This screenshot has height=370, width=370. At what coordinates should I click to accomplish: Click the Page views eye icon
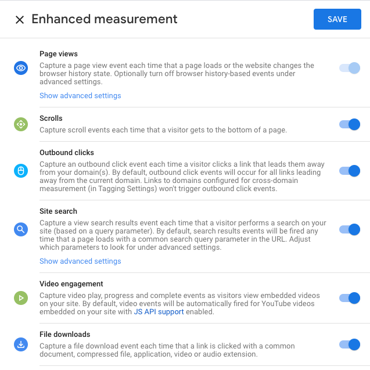click(21, 68)
